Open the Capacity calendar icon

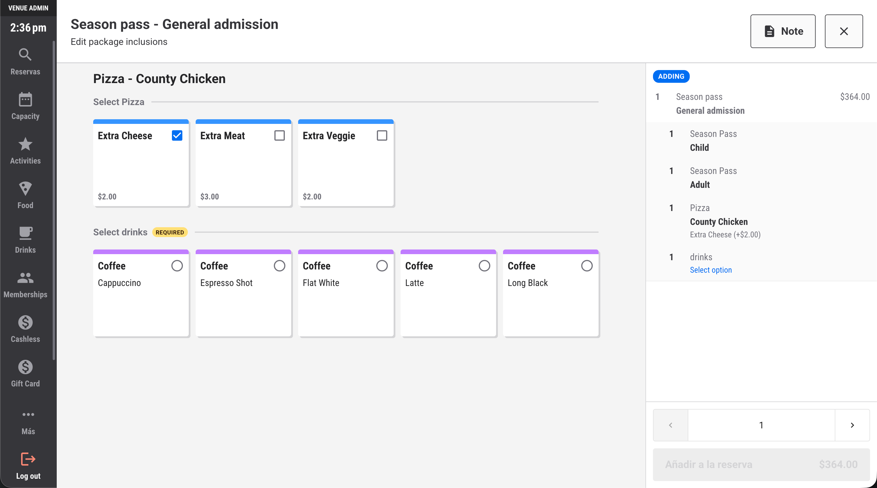click(25, 100)
